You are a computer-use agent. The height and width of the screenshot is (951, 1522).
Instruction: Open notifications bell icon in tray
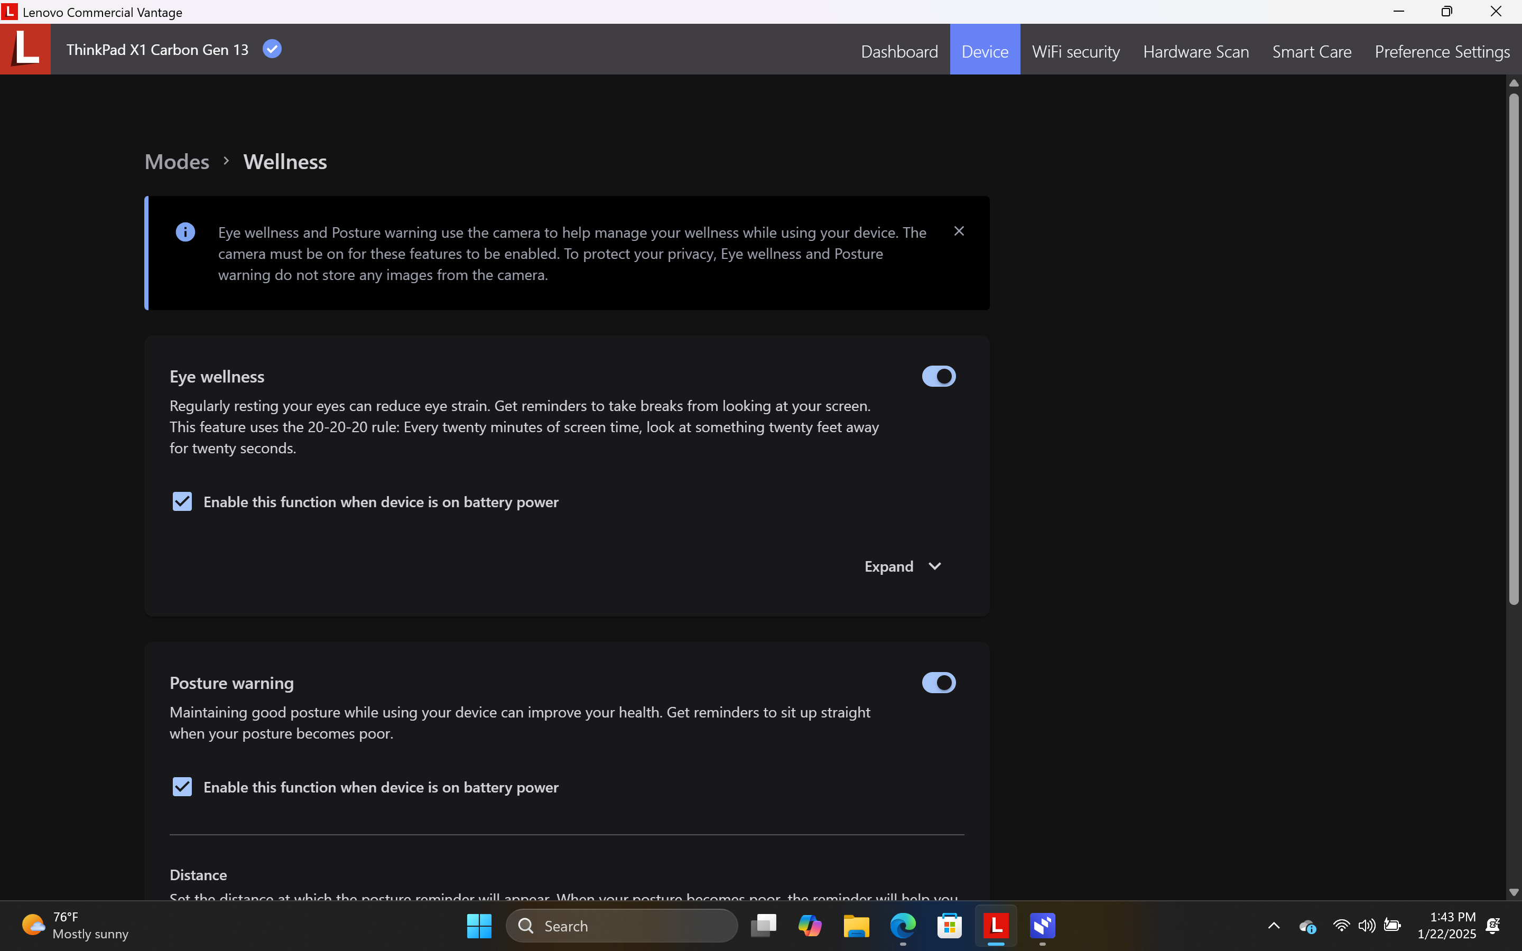click(x=1493, y=926)
